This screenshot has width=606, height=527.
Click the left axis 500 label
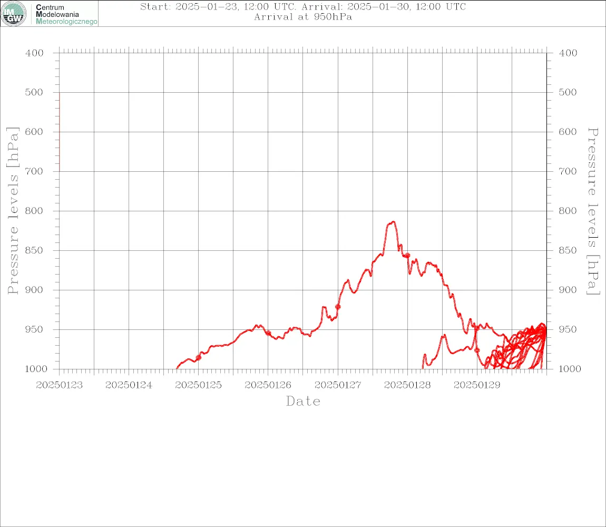pyautogui.click(x=34, y=92)
